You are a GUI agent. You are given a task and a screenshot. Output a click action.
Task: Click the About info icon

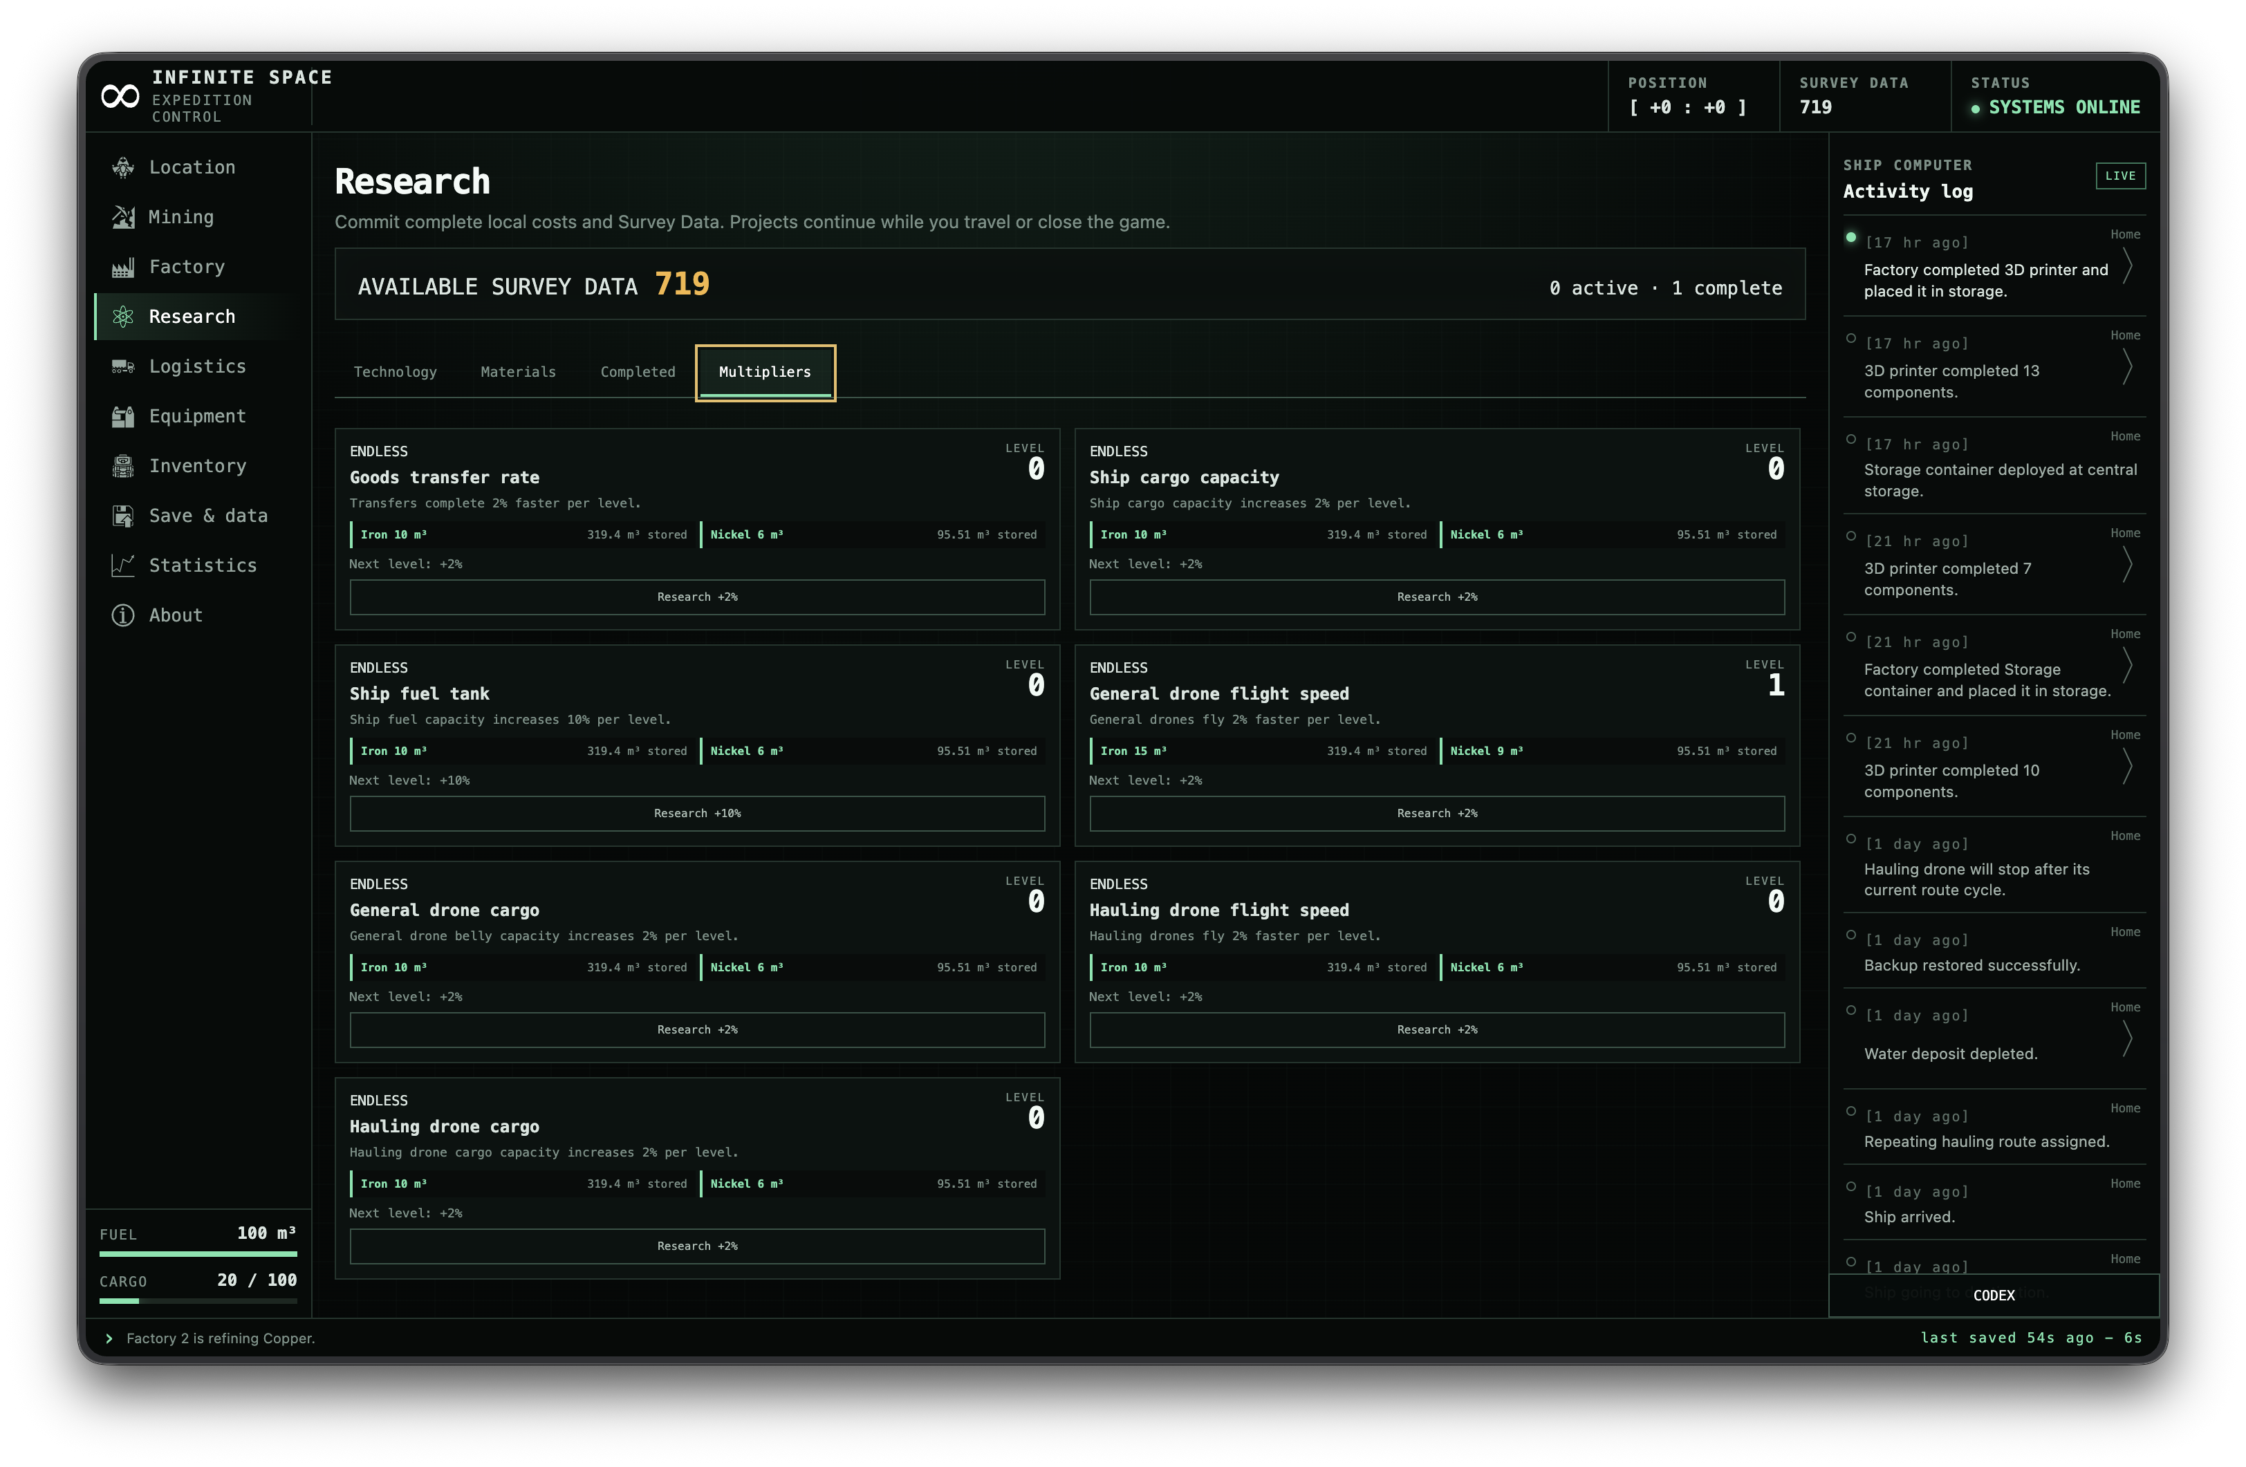pos(122,615)
